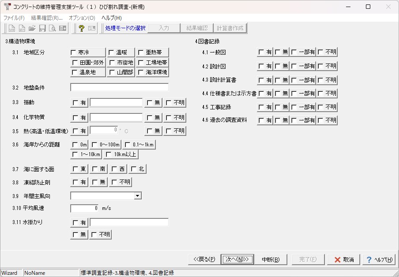Check 不明 for 3.8 凍結防止剤
The image size is (399, 277).
tap(114, 182)
